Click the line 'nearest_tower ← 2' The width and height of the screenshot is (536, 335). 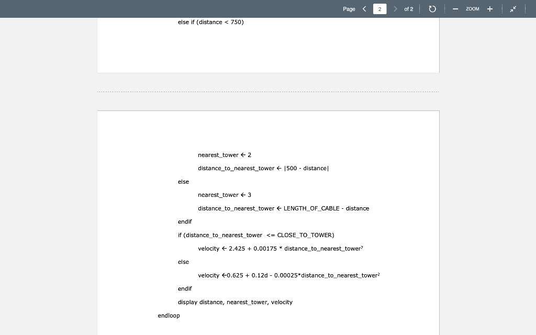(x=225, y=155)
